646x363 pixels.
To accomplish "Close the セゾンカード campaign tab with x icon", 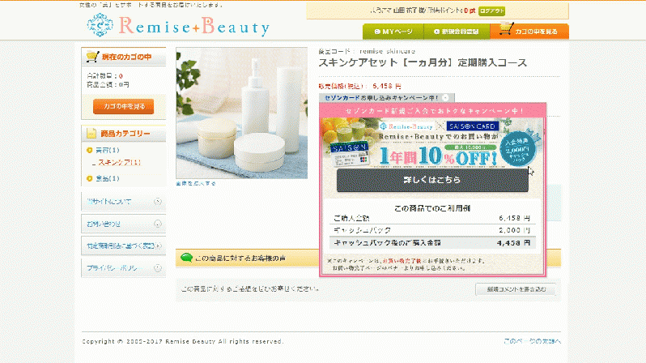I will point(445,98).
